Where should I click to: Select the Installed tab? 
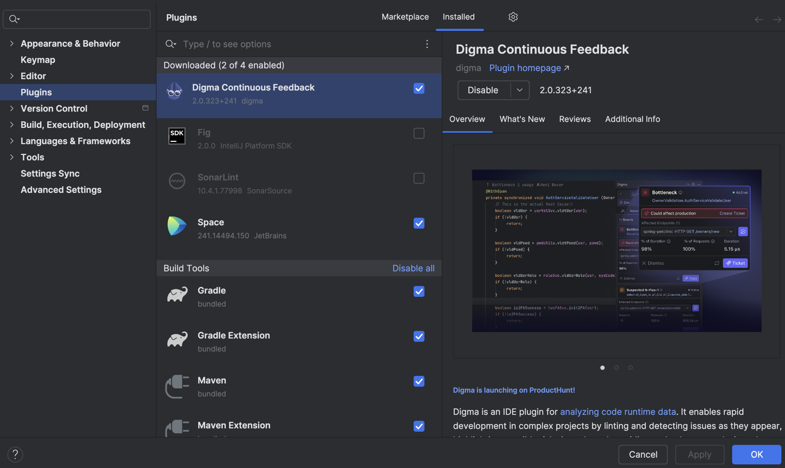point(459,17)
